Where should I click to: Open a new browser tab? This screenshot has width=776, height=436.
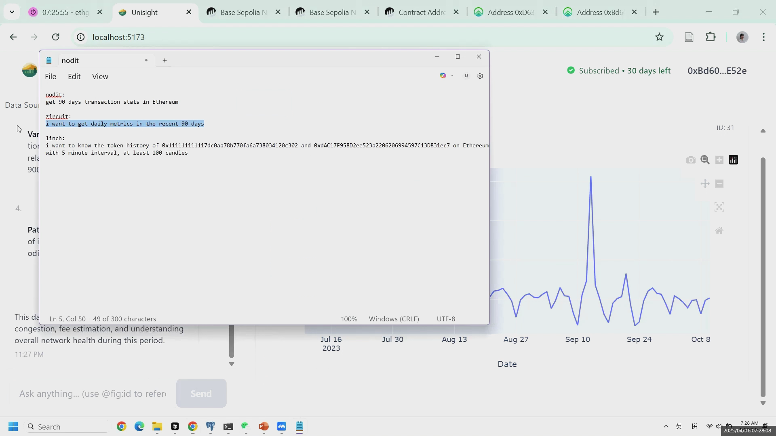click(x=656, y=12)
